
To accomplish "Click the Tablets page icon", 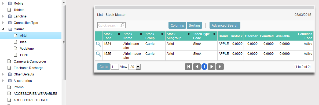I will click(x=9, y=10).
